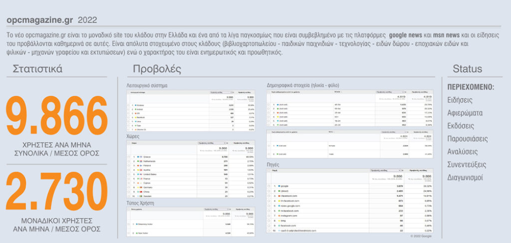Viewport: 511px width, 243px height.
Task: Click the Status heading
Action: (467, 69)
